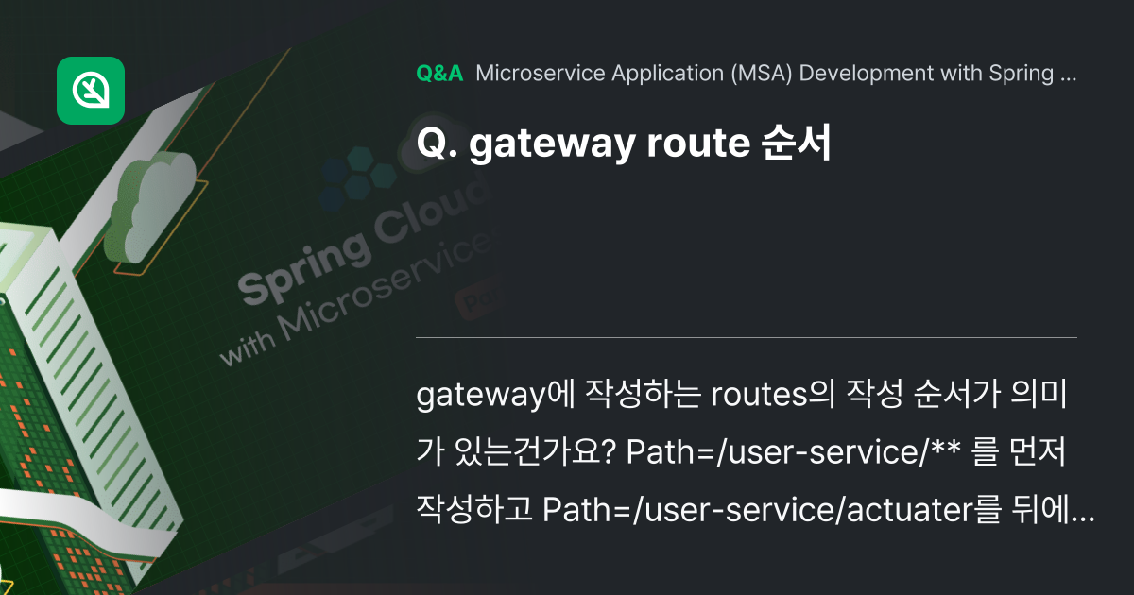The width and height of the screenshot is (1134, 595).
Task: Click the Q&A label
Action: pos(439,74)
